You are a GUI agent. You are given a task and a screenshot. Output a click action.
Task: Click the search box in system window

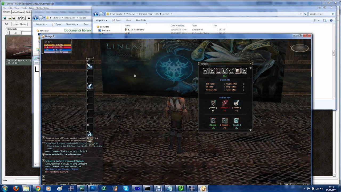pyautogui.click(x=322, y=14)
